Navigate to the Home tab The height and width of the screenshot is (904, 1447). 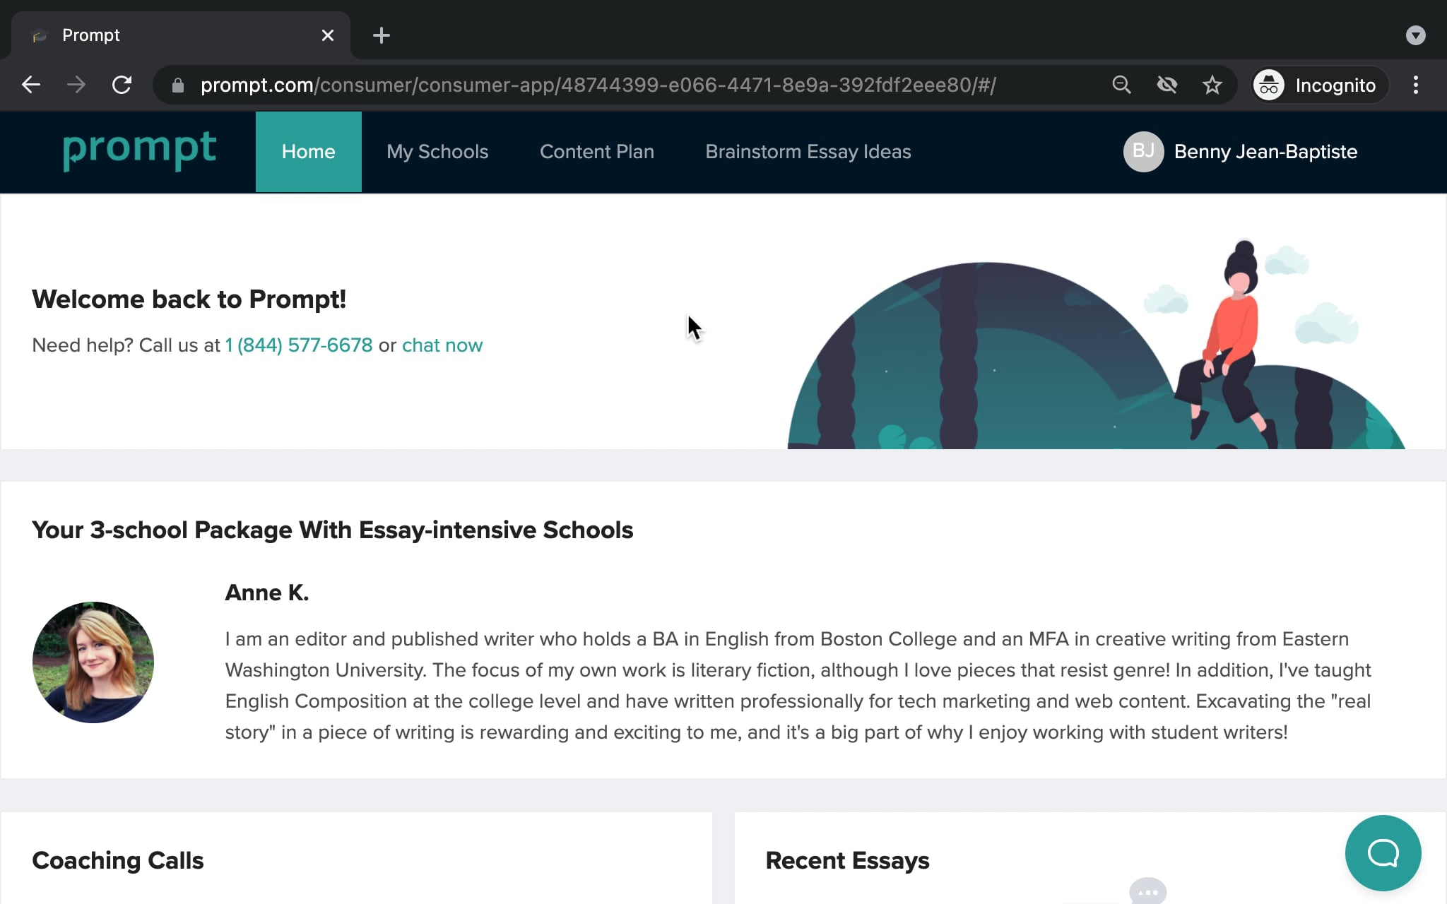(x=308, y=151)
